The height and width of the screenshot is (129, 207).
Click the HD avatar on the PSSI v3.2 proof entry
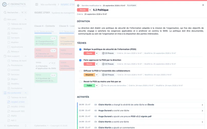pos(95,116)
